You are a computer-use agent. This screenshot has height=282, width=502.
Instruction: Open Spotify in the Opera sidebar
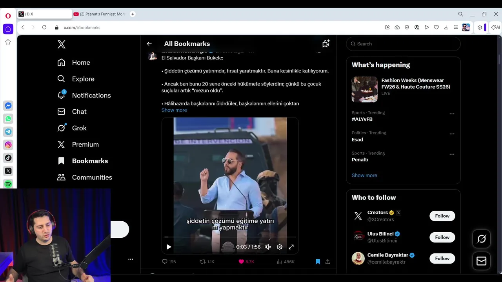pyautogui.click(x=8, y=184)
